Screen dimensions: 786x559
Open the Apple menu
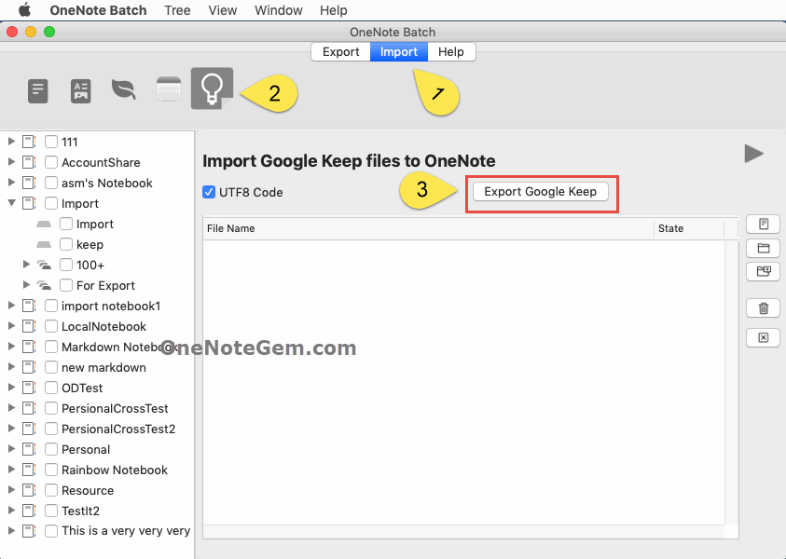[x=24, y=10]
